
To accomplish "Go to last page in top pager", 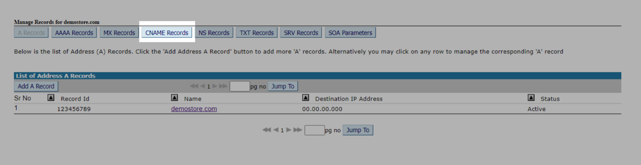I will (224, 86).
